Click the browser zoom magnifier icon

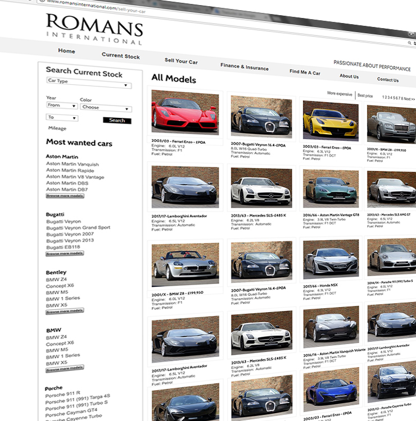coord(409,43)
